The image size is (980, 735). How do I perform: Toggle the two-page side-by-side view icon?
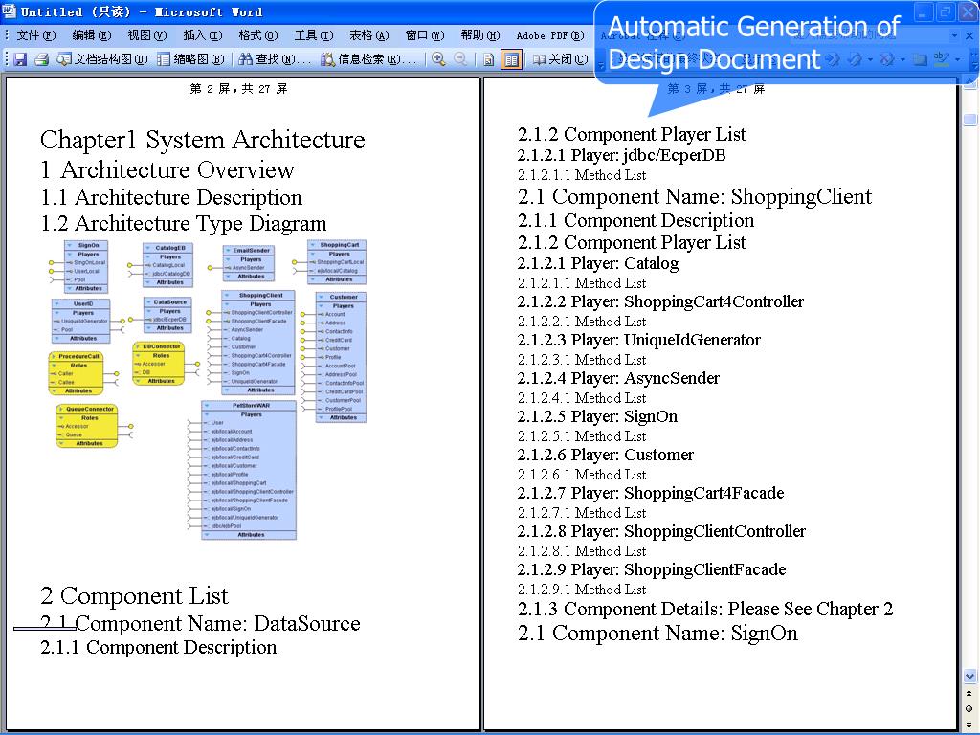point(511,59)
